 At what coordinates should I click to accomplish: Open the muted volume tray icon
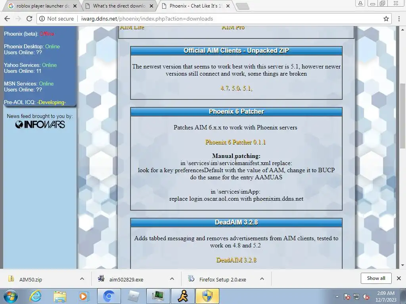pyautogui.click(x=366, y=296)
